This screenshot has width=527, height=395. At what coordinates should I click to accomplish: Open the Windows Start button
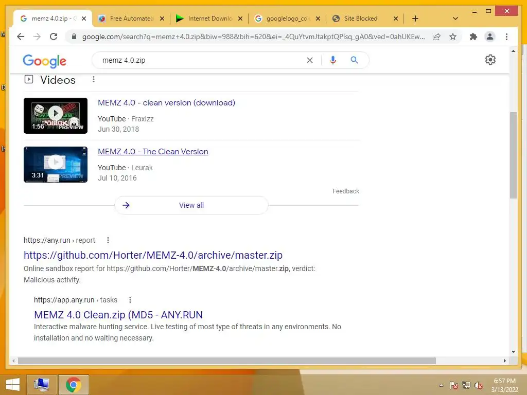[13, 385]
